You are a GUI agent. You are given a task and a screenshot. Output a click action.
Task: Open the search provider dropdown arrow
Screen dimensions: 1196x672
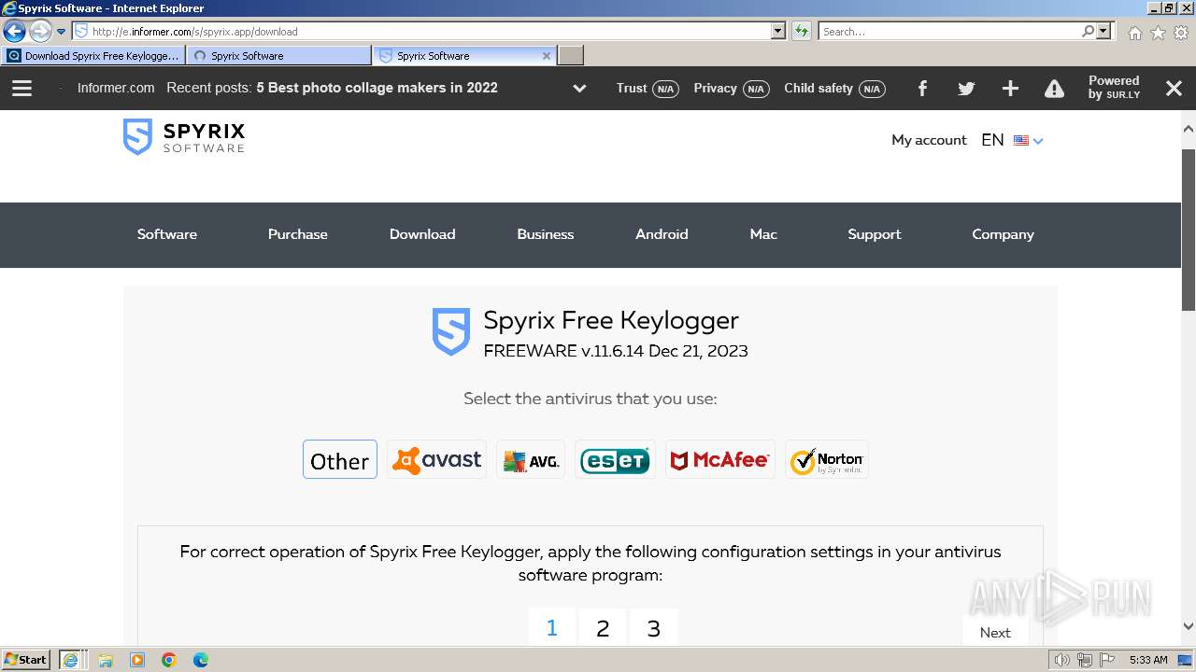coord(1104,31)
